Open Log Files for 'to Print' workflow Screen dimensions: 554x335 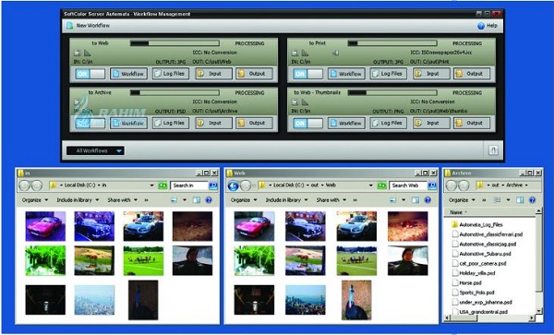click(389, 74)
